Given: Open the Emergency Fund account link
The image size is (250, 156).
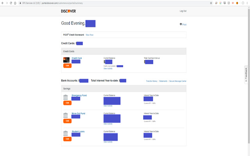Looking at the screenshot, I should tap(79, 95).
